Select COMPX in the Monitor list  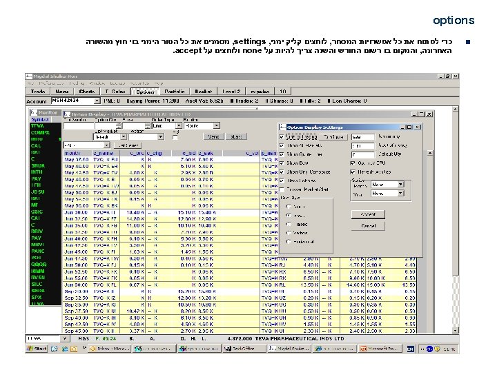tap(46, 132)
